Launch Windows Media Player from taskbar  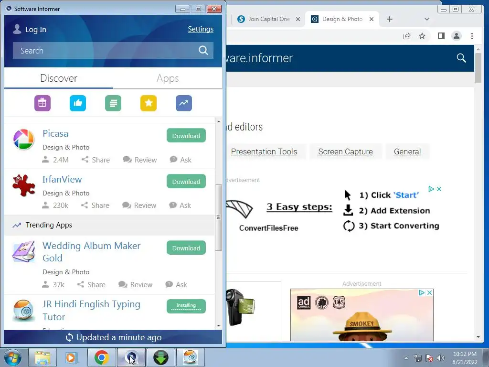coord(72,357)
